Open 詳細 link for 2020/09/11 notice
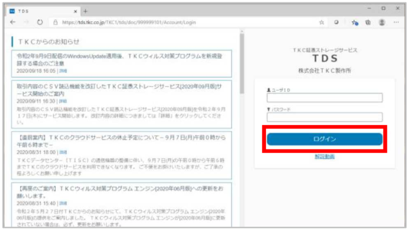This screenshot has height=232, width=410. (x=63, y=101)
